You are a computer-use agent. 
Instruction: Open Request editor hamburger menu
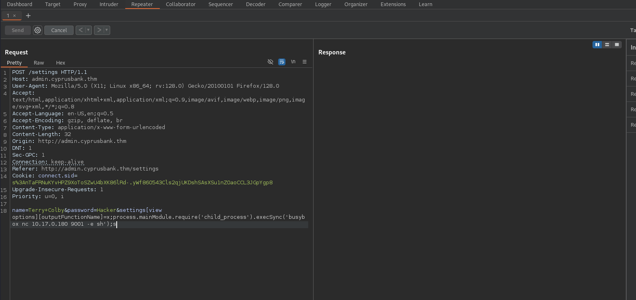[304, 62]
